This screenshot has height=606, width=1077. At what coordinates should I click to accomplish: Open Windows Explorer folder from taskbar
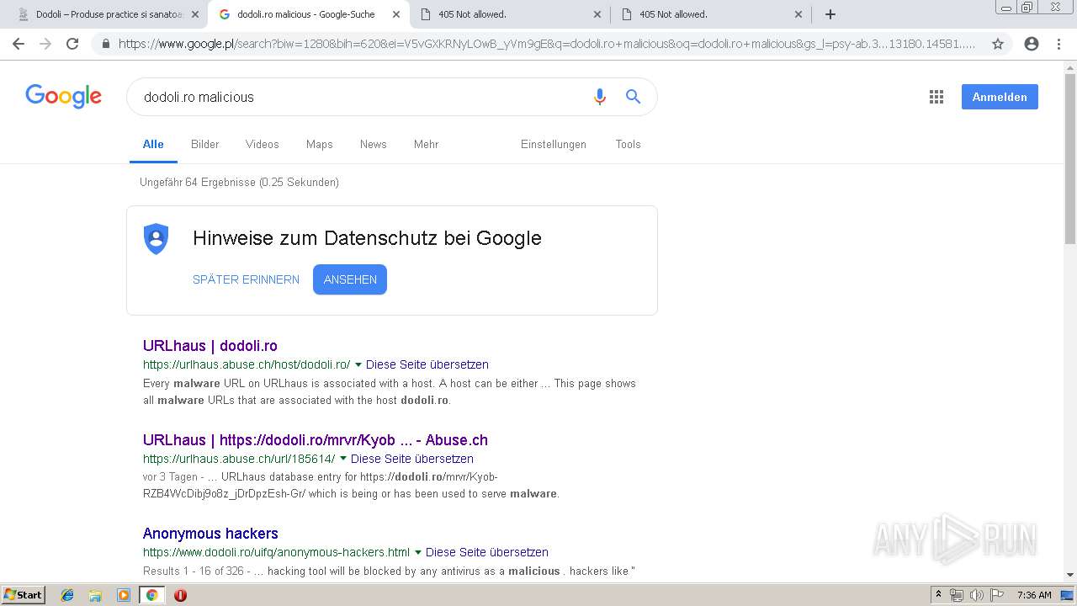click(95, 595)
